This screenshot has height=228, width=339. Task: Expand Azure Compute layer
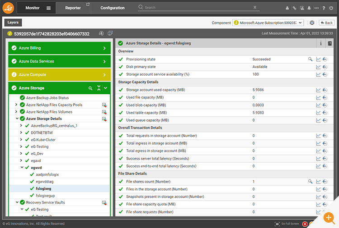coord(60,75)
